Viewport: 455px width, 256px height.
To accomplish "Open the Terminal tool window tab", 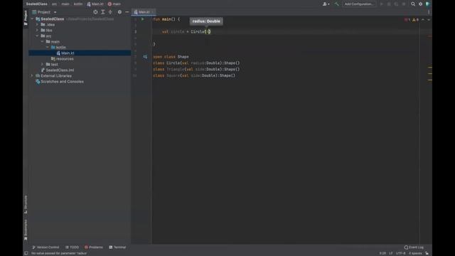I will coord(117,247).
